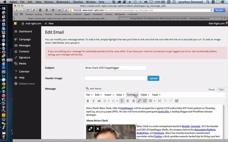Open Facebook bookmark in bookmarks bar
228x142 pixels.
pyautogui.click(x=97, y=14)
